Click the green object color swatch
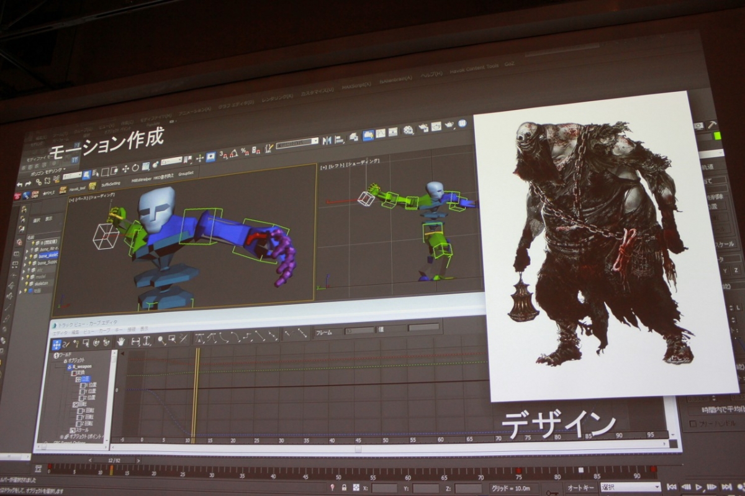The image size is (745, 496). [718, 135]
